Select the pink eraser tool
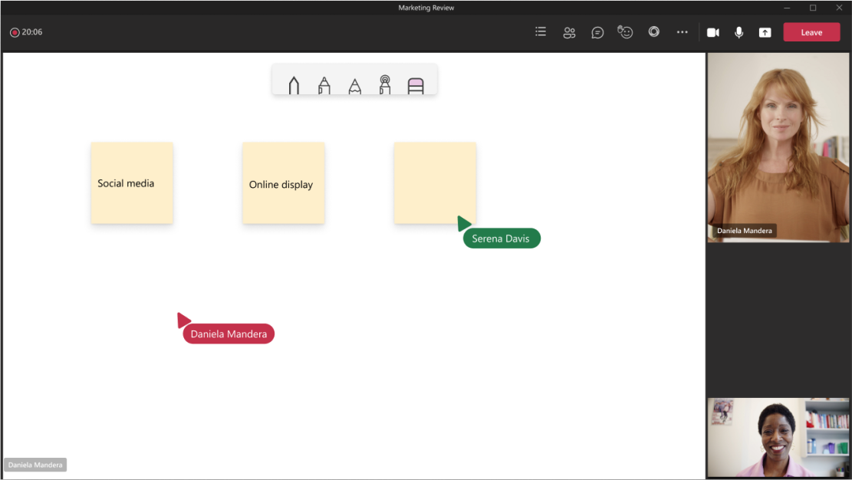The height and width of the screenshot is (480, 852). pos(416,85)
